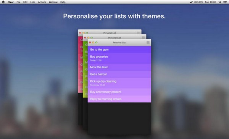Close the purple Personal List window
Image resolution: width=229 pixels, height=139 pixels.
(x=90, y=42)
